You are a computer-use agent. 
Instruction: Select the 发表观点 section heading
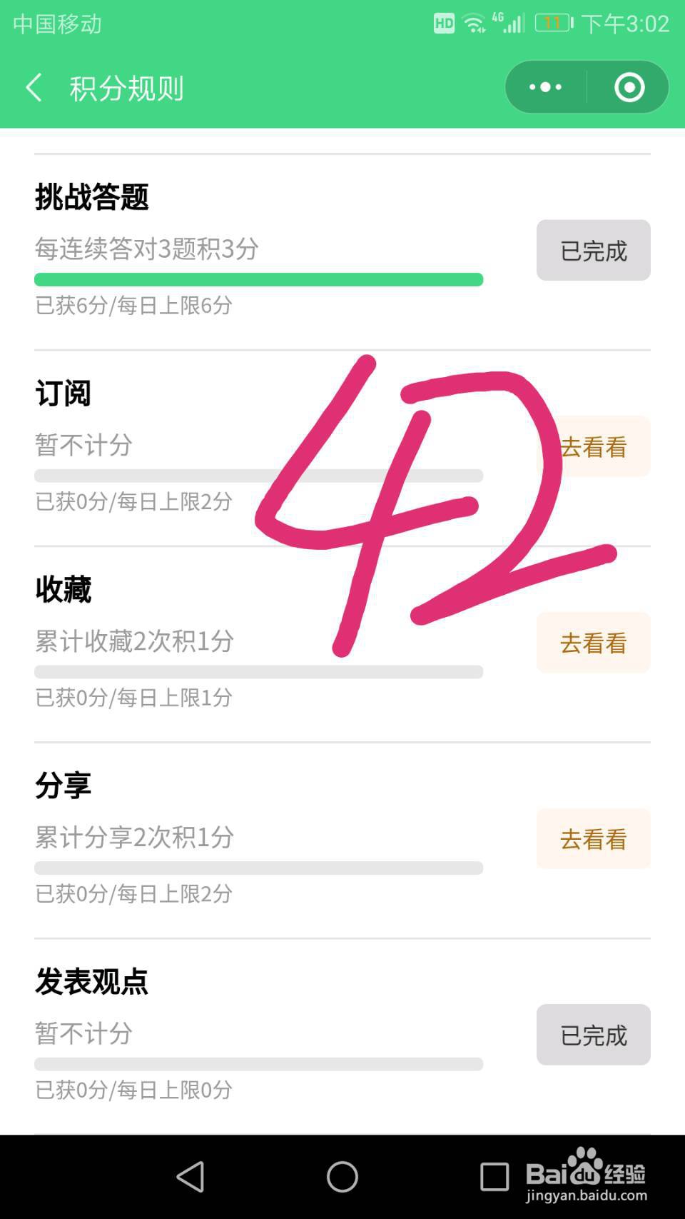click(x=92, y=982)
